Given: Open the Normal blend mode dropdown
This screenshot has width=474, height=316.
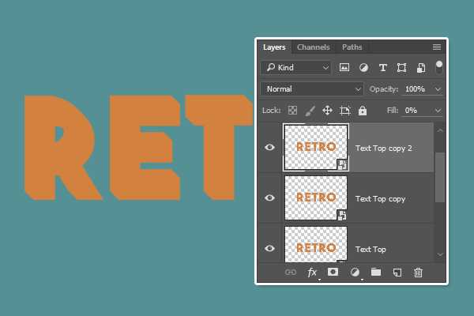Looking at the screenshot, I should [x=312, y=89].
